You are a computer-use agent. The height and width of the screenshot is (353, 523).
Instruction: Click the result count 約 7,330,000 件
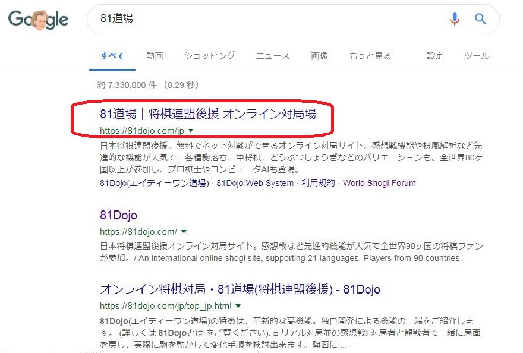pos(127,85)
